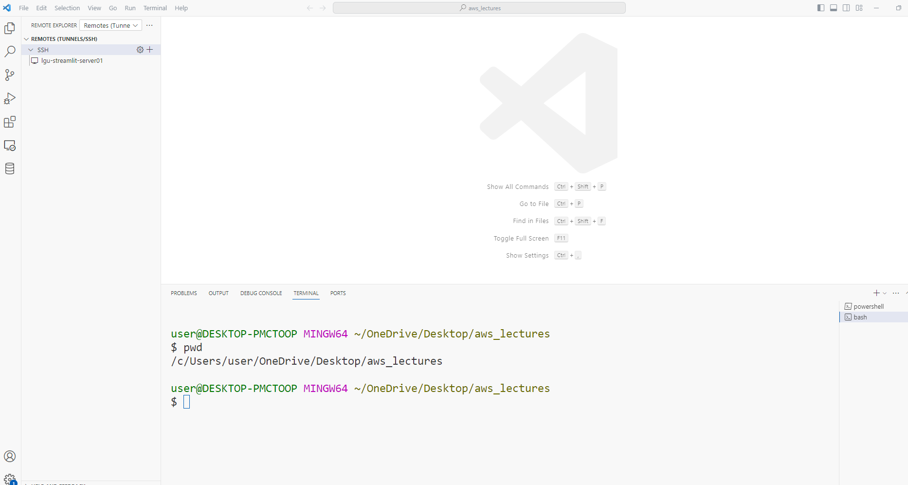Switch to the Terminal tab
908x485 pixels.
pos(306,293)
